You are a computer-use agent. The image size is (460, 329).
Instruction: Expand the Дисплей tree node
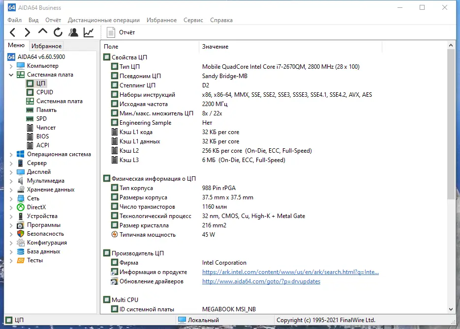[11, 172]
